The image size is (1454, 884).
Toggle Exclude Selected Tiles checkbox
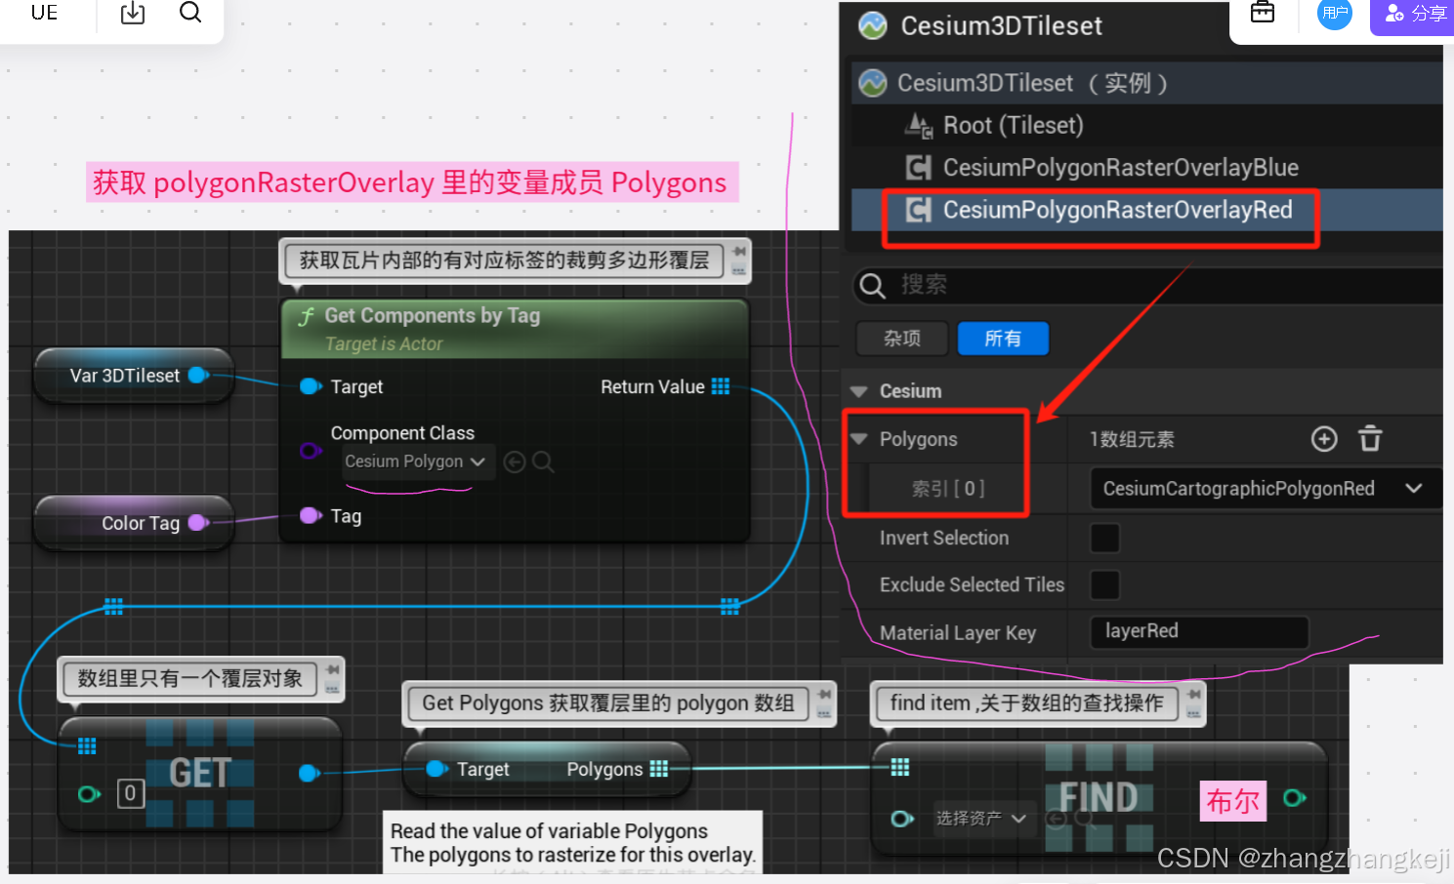point(1104,584)
